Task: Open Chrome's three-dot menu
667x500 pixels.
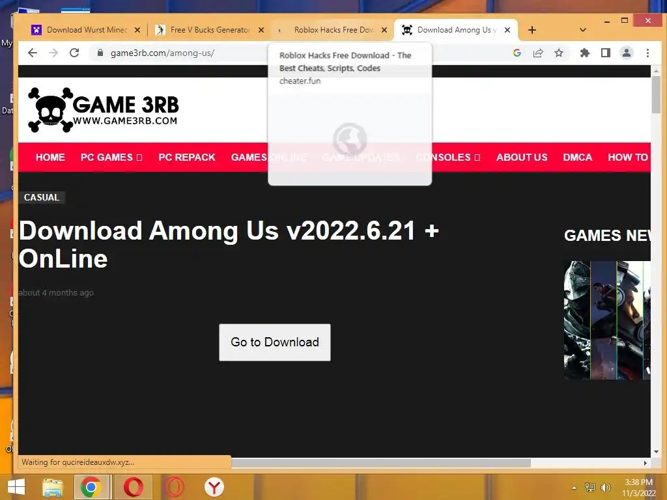Action: coord(647,53)
